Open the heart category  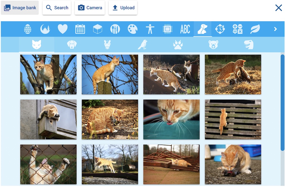click(63, 29)
